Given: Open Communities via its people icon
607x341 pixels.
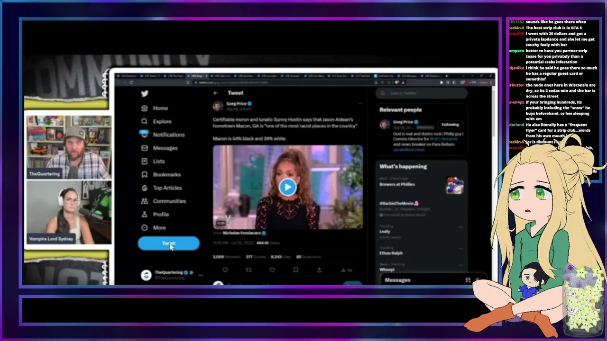Looking at the screenshot, I should pyautogui.click(x=144, y=201).
